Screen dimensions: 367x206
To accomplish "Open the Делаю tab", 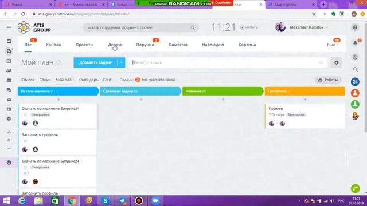I will pyautogui.click(x=115, y=45).
